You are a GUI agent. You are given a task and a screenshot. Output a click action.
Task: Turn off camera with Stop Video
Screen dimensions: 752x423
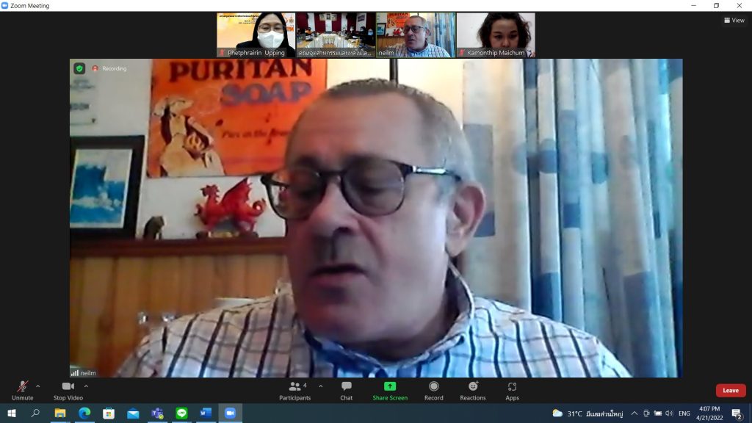click(68, 390)
